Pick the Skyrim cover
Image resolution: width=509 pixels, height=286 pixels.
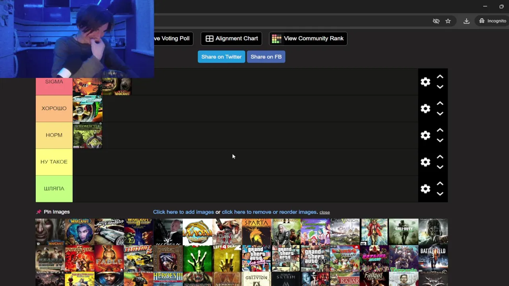(x=286, y=279)
